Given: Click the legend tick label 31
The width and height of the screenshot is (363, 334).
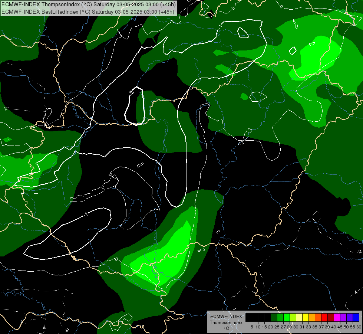Looking at the screenshot, I should click(x=302, y=327).
